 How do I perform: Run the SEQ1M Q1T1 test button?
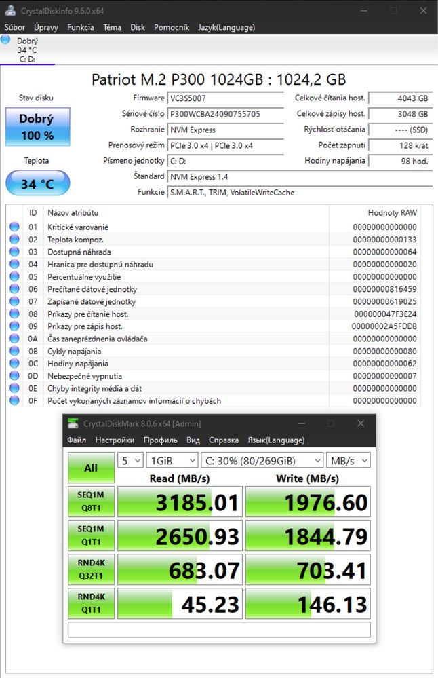pyautogui.click(x=91, y=535)
